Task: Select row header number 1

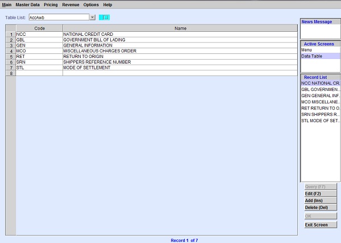Action: click(11, 34)
